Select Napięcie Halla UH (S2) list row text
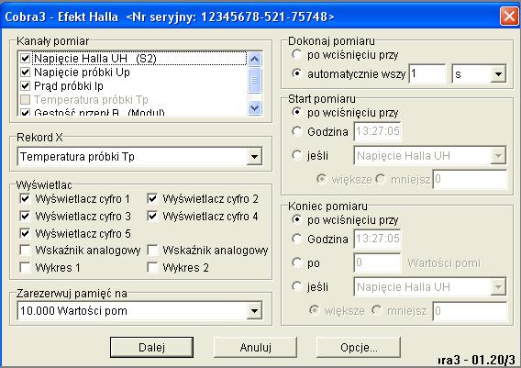The width and height of the screenshot is (521, 368). pyautogui.click(x=95, y=59)
